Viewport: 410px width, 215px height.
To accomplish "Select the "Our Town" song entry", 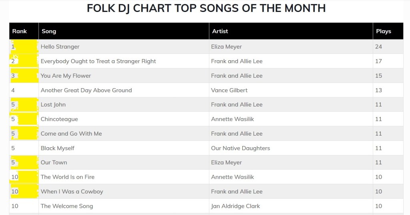I will pos(54,162).
